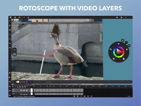
Task: Add a camera layer in timeline toolbar
Action: (x=23, y=87)
